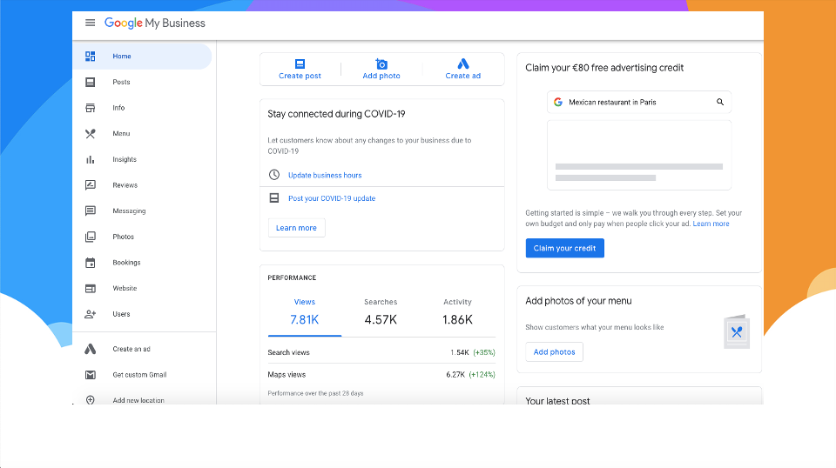
Task: Click the Your latest post heading
Action: (x=557, y=401)
